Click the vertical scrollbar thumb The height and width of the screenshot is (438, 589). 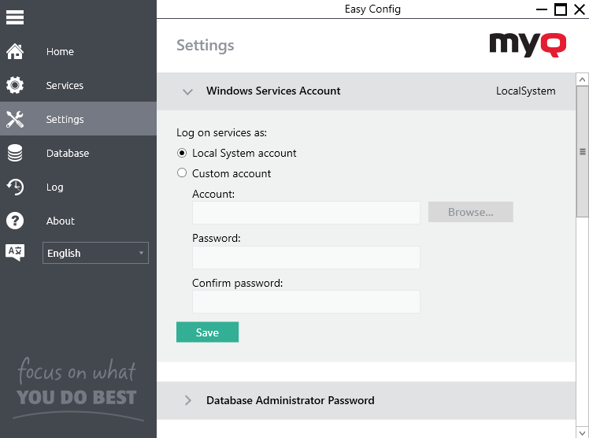pyautogui.click(x=583, y=151)
